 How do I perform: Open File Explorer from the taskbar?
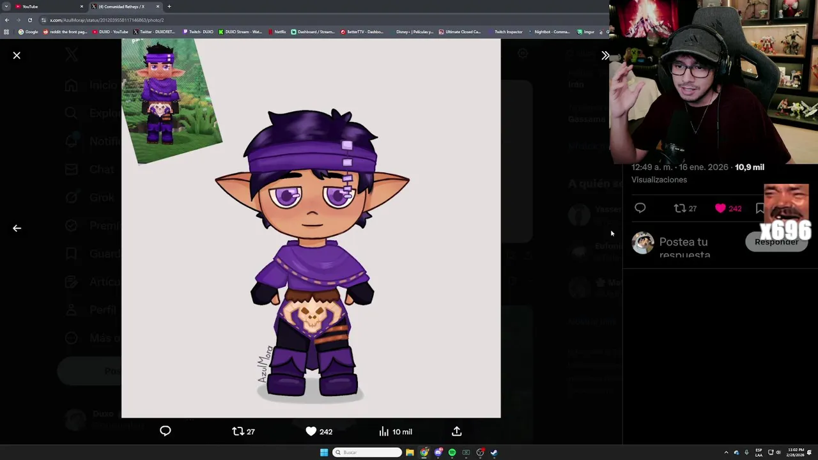(x=410, y=452)
